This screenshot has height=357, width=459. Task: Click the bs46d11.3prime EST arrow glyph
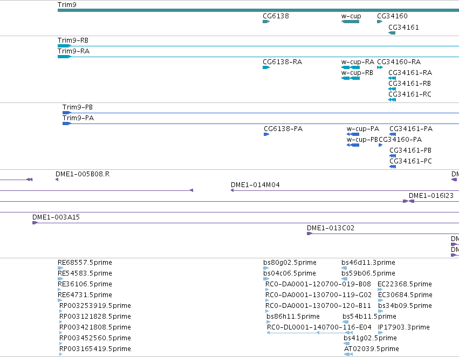pyautogui.click(x=344, y=268)
